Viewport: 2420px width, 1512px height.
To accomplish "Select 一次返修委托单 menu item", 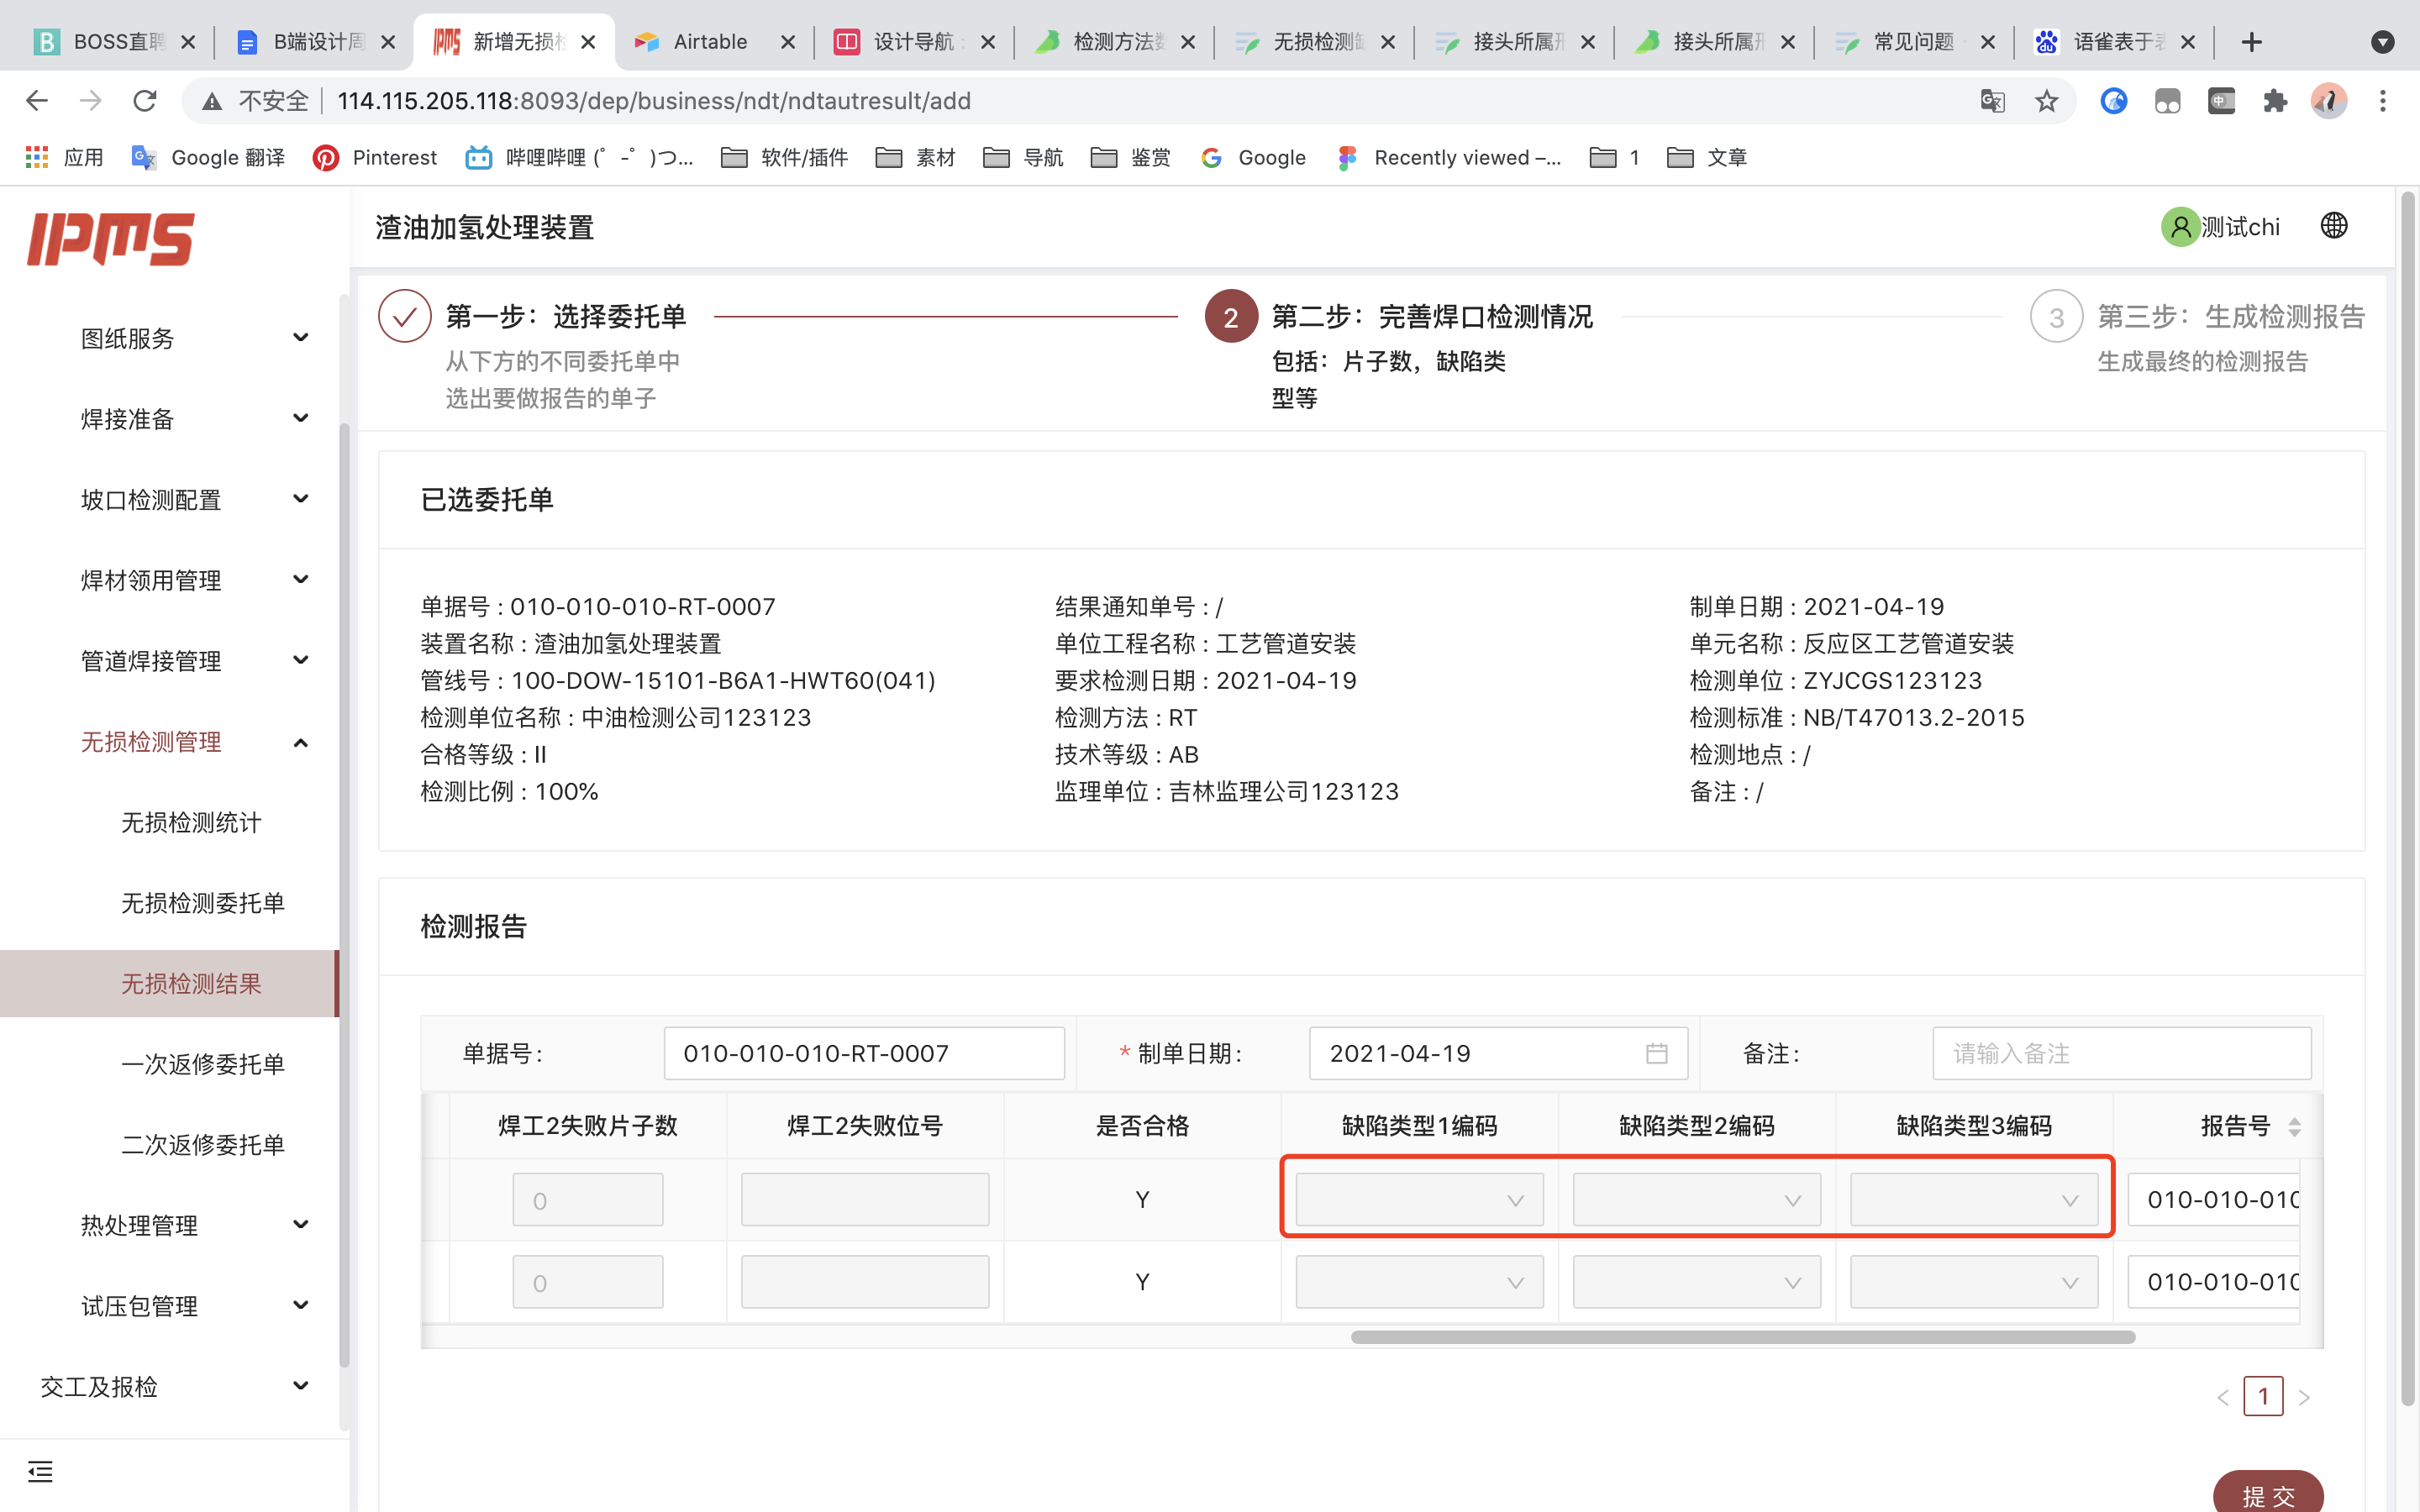I will (x=203, y=1064).
